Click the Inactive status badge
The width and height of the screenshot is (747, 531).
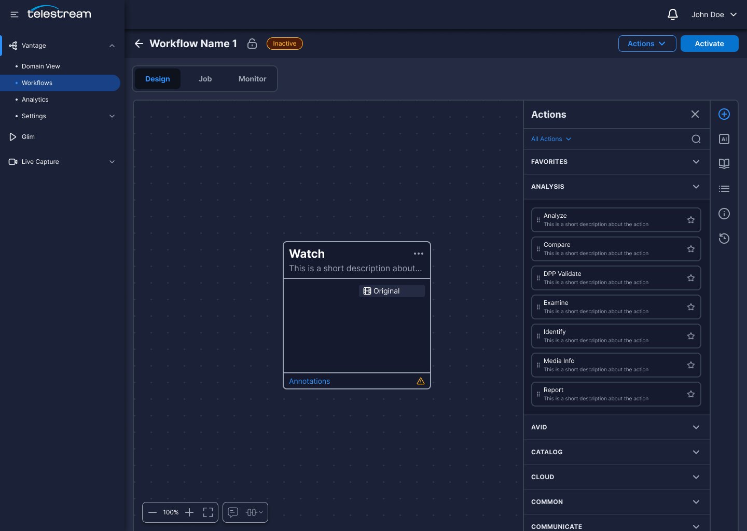tap(285, 44)
